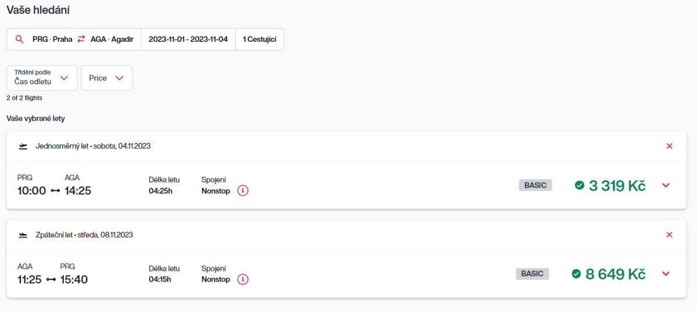The width and height of the screenshot is (697, 311).
Task: Change the 1 Cestující passenger count
Action: point(260,39)
